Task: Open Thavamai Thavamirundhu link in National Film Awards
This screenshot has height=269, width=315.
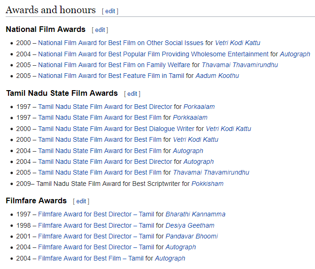Action: pyautogui.click(x=240, y=65)
